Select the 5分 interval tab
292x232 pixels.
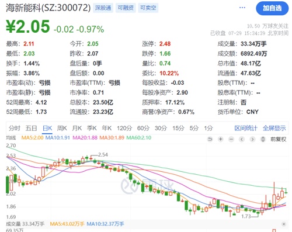coord(194,128)
